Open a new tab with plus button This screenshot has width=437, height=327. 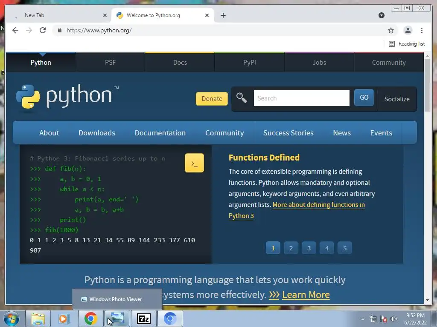point(223,15)
